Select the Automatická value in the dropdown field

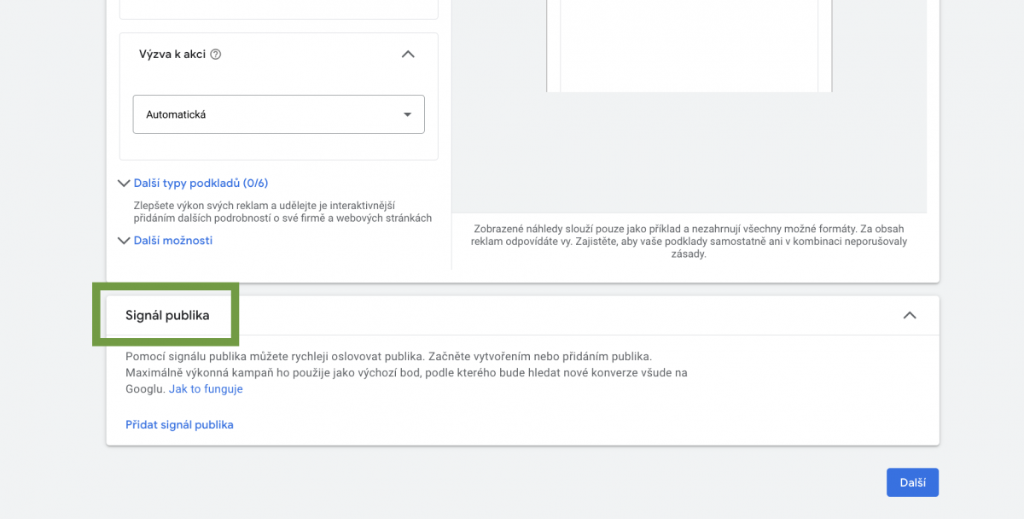pos(278,114)
